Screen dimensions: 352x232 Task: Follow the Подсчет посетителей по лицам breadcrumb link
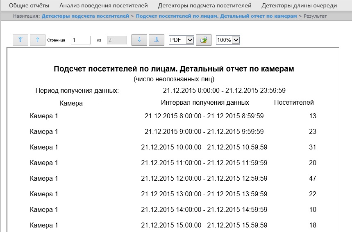click(216, 16)
